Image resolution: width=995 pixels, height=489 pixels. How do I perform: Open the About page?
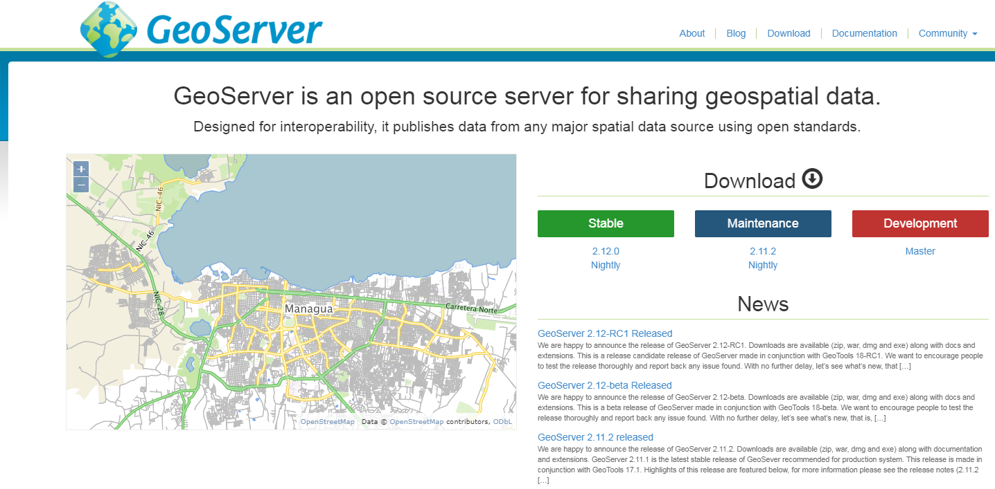coord(692,33)
